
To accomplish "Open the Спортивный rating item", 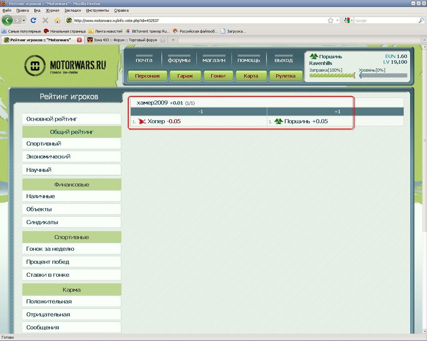I will click(72, 143).
